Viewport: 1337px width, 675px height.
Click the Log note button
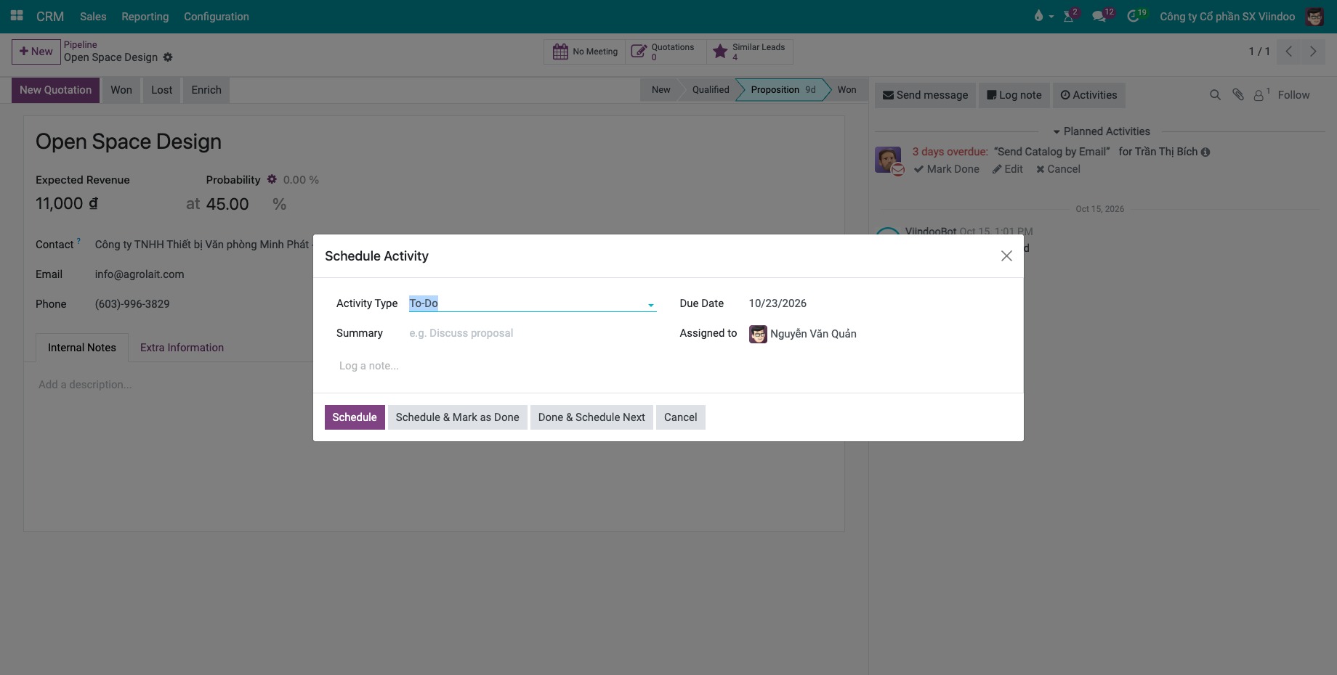[x=1014, y=95]
